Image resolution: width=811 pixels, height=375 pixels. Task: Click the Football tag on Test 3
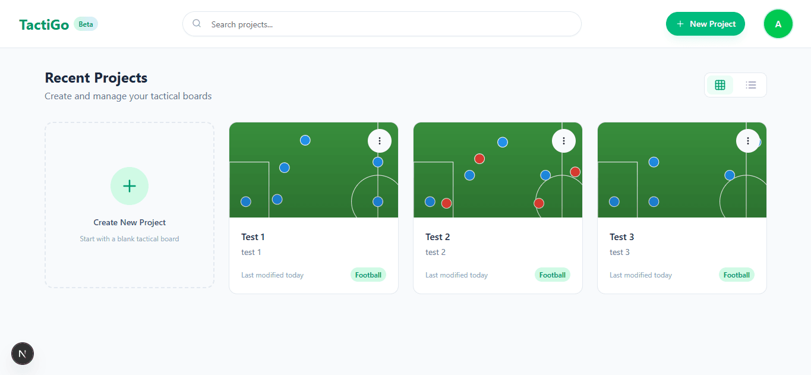[x=737, y=275]
